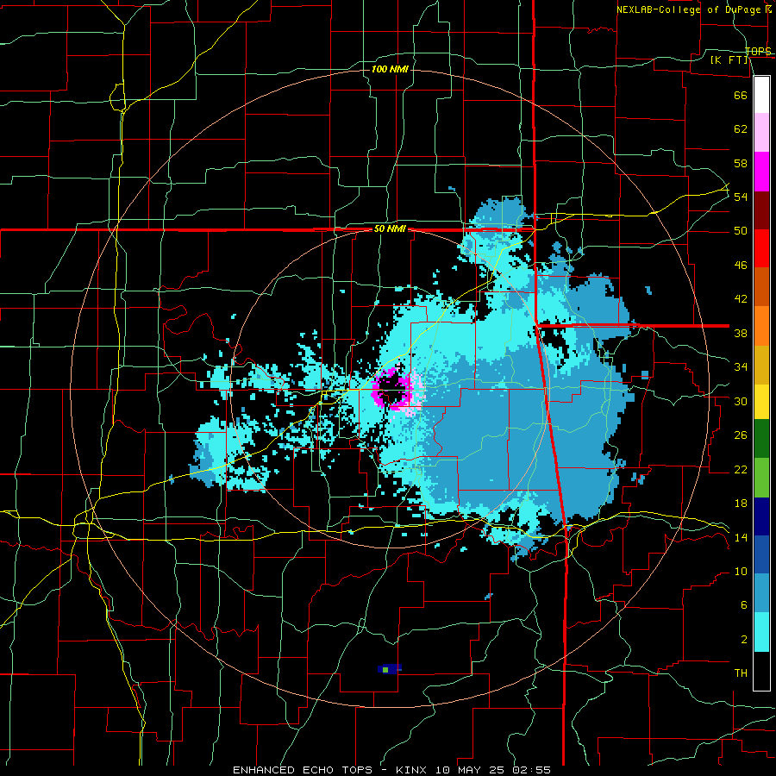Click the "54" legend value
The width and height of the screenshot is (776, 776).
741,197
